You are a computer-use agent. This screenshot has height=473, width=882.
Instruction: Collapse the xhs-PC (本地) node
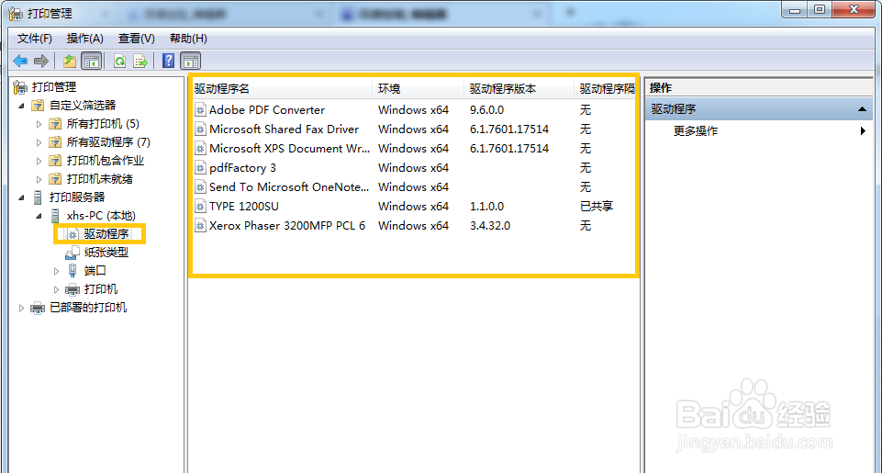click(39, 216)
